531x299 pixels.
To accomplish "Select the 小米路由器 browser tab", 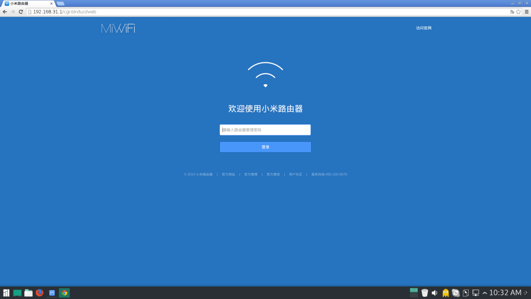I will click(23, 3).
